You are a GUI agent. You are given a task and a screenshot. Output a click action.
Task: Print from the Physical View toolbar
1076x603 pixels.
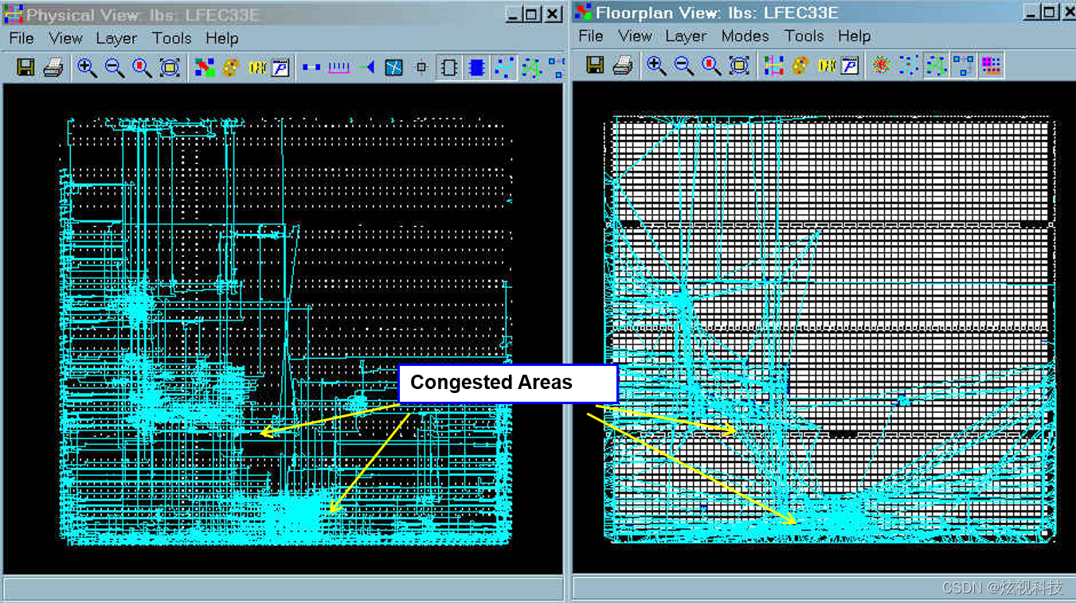(x=53, y=68)
